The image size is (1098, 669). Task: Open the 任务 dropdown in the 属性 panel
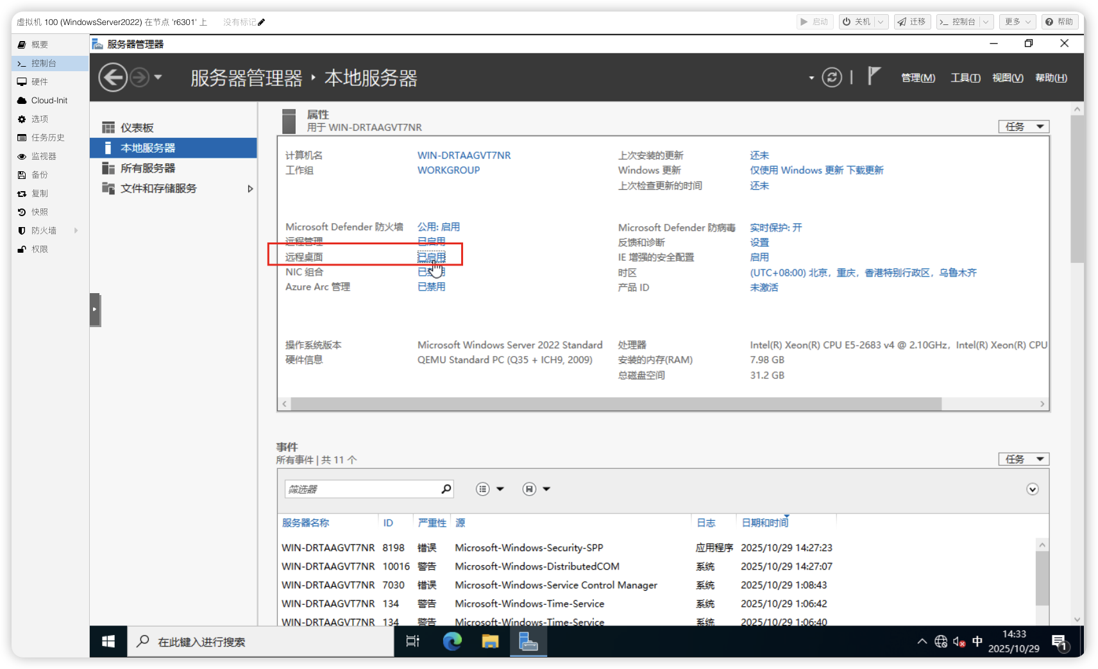click(1023, 126)
